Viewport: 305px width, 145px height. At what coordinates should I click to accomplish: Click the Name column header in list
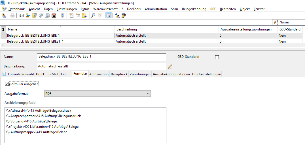60,29
